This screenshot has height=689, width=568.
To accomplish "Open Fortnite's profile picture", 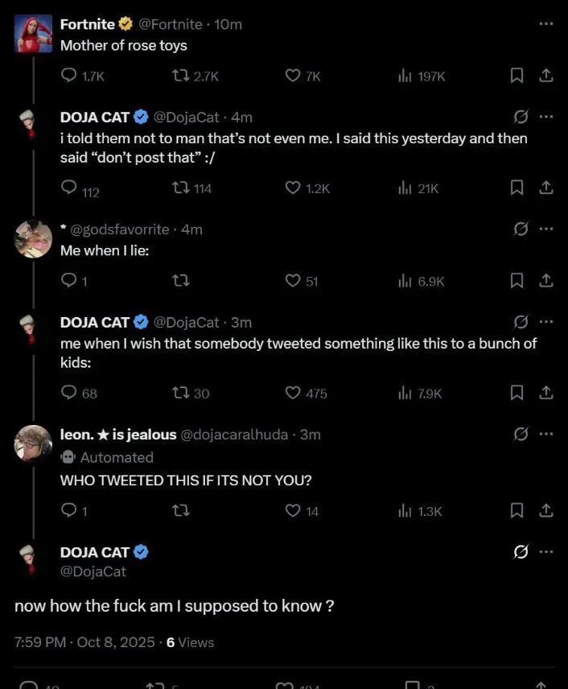I will [33, 33].
